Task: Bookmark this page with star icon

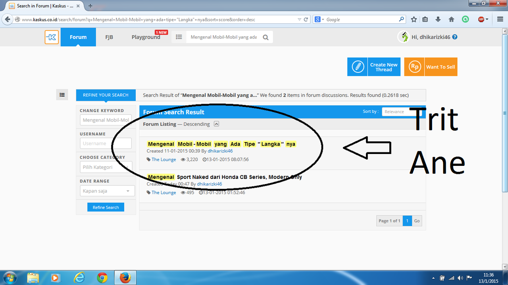Action: (x=414, y=19)
